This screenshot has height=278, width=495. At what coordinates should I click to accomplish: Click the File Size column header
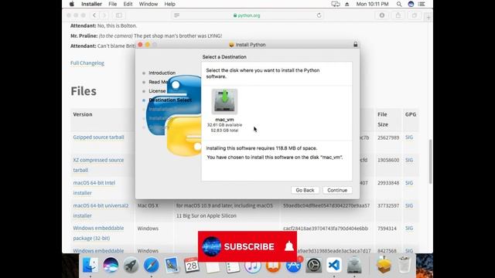(x=383, y=120)
